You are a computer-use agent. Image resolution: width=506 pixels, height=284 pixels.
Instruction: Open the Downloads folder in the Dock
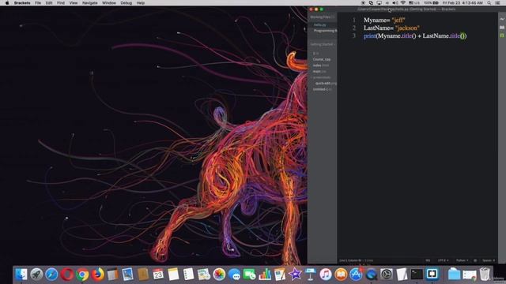coord(454,275)
